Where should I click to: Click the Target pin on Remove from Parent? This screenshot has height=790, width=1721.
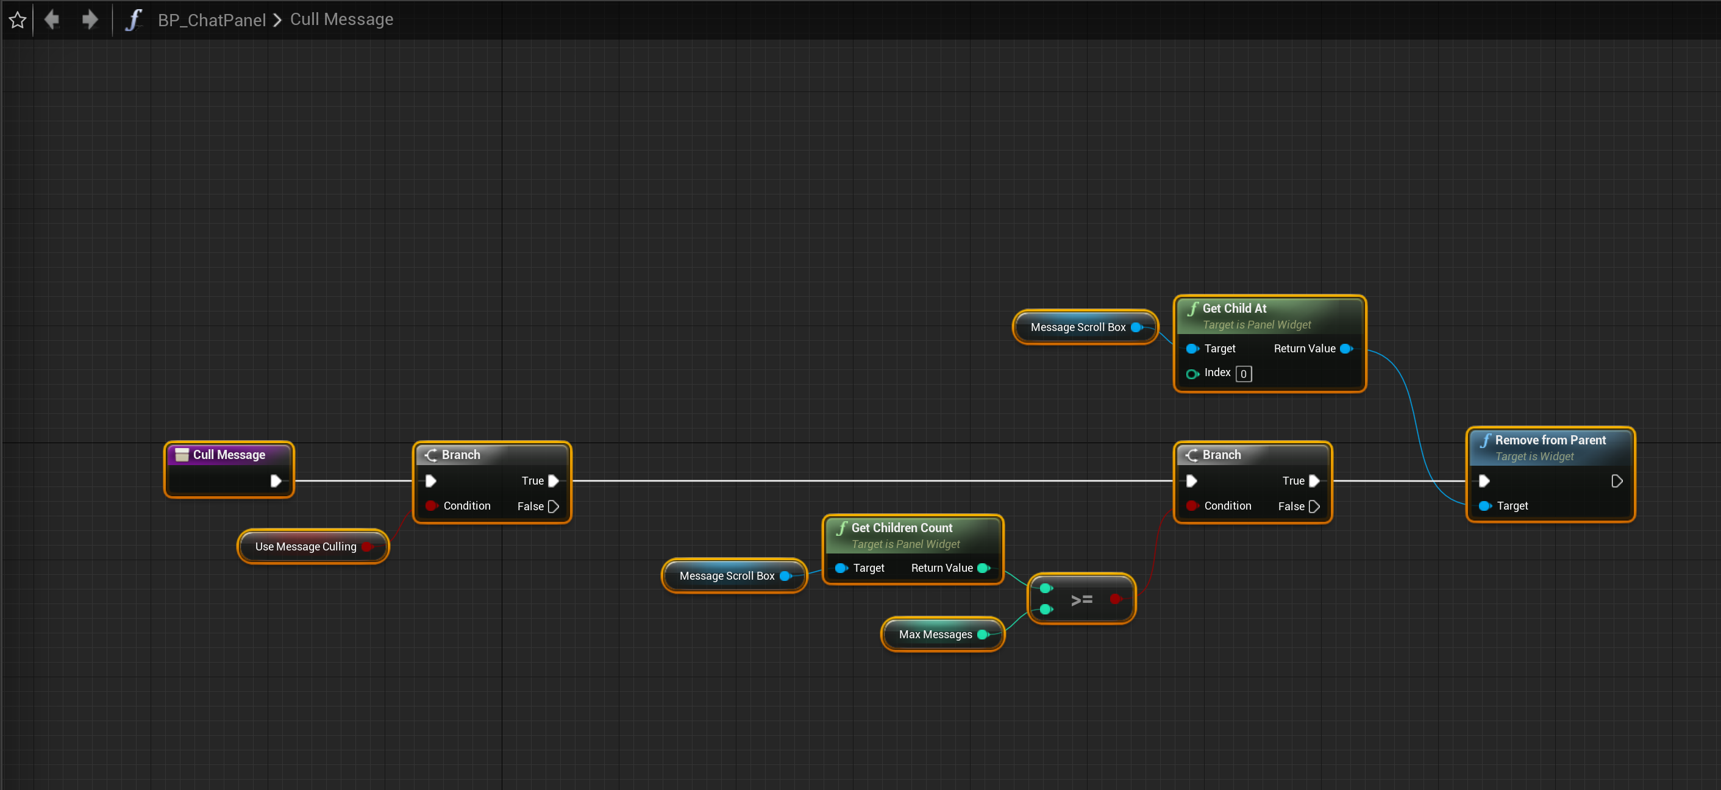point(1484,506)
